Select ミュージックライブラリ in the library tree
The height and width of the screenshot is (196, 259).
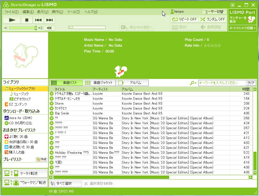point(25,89)
